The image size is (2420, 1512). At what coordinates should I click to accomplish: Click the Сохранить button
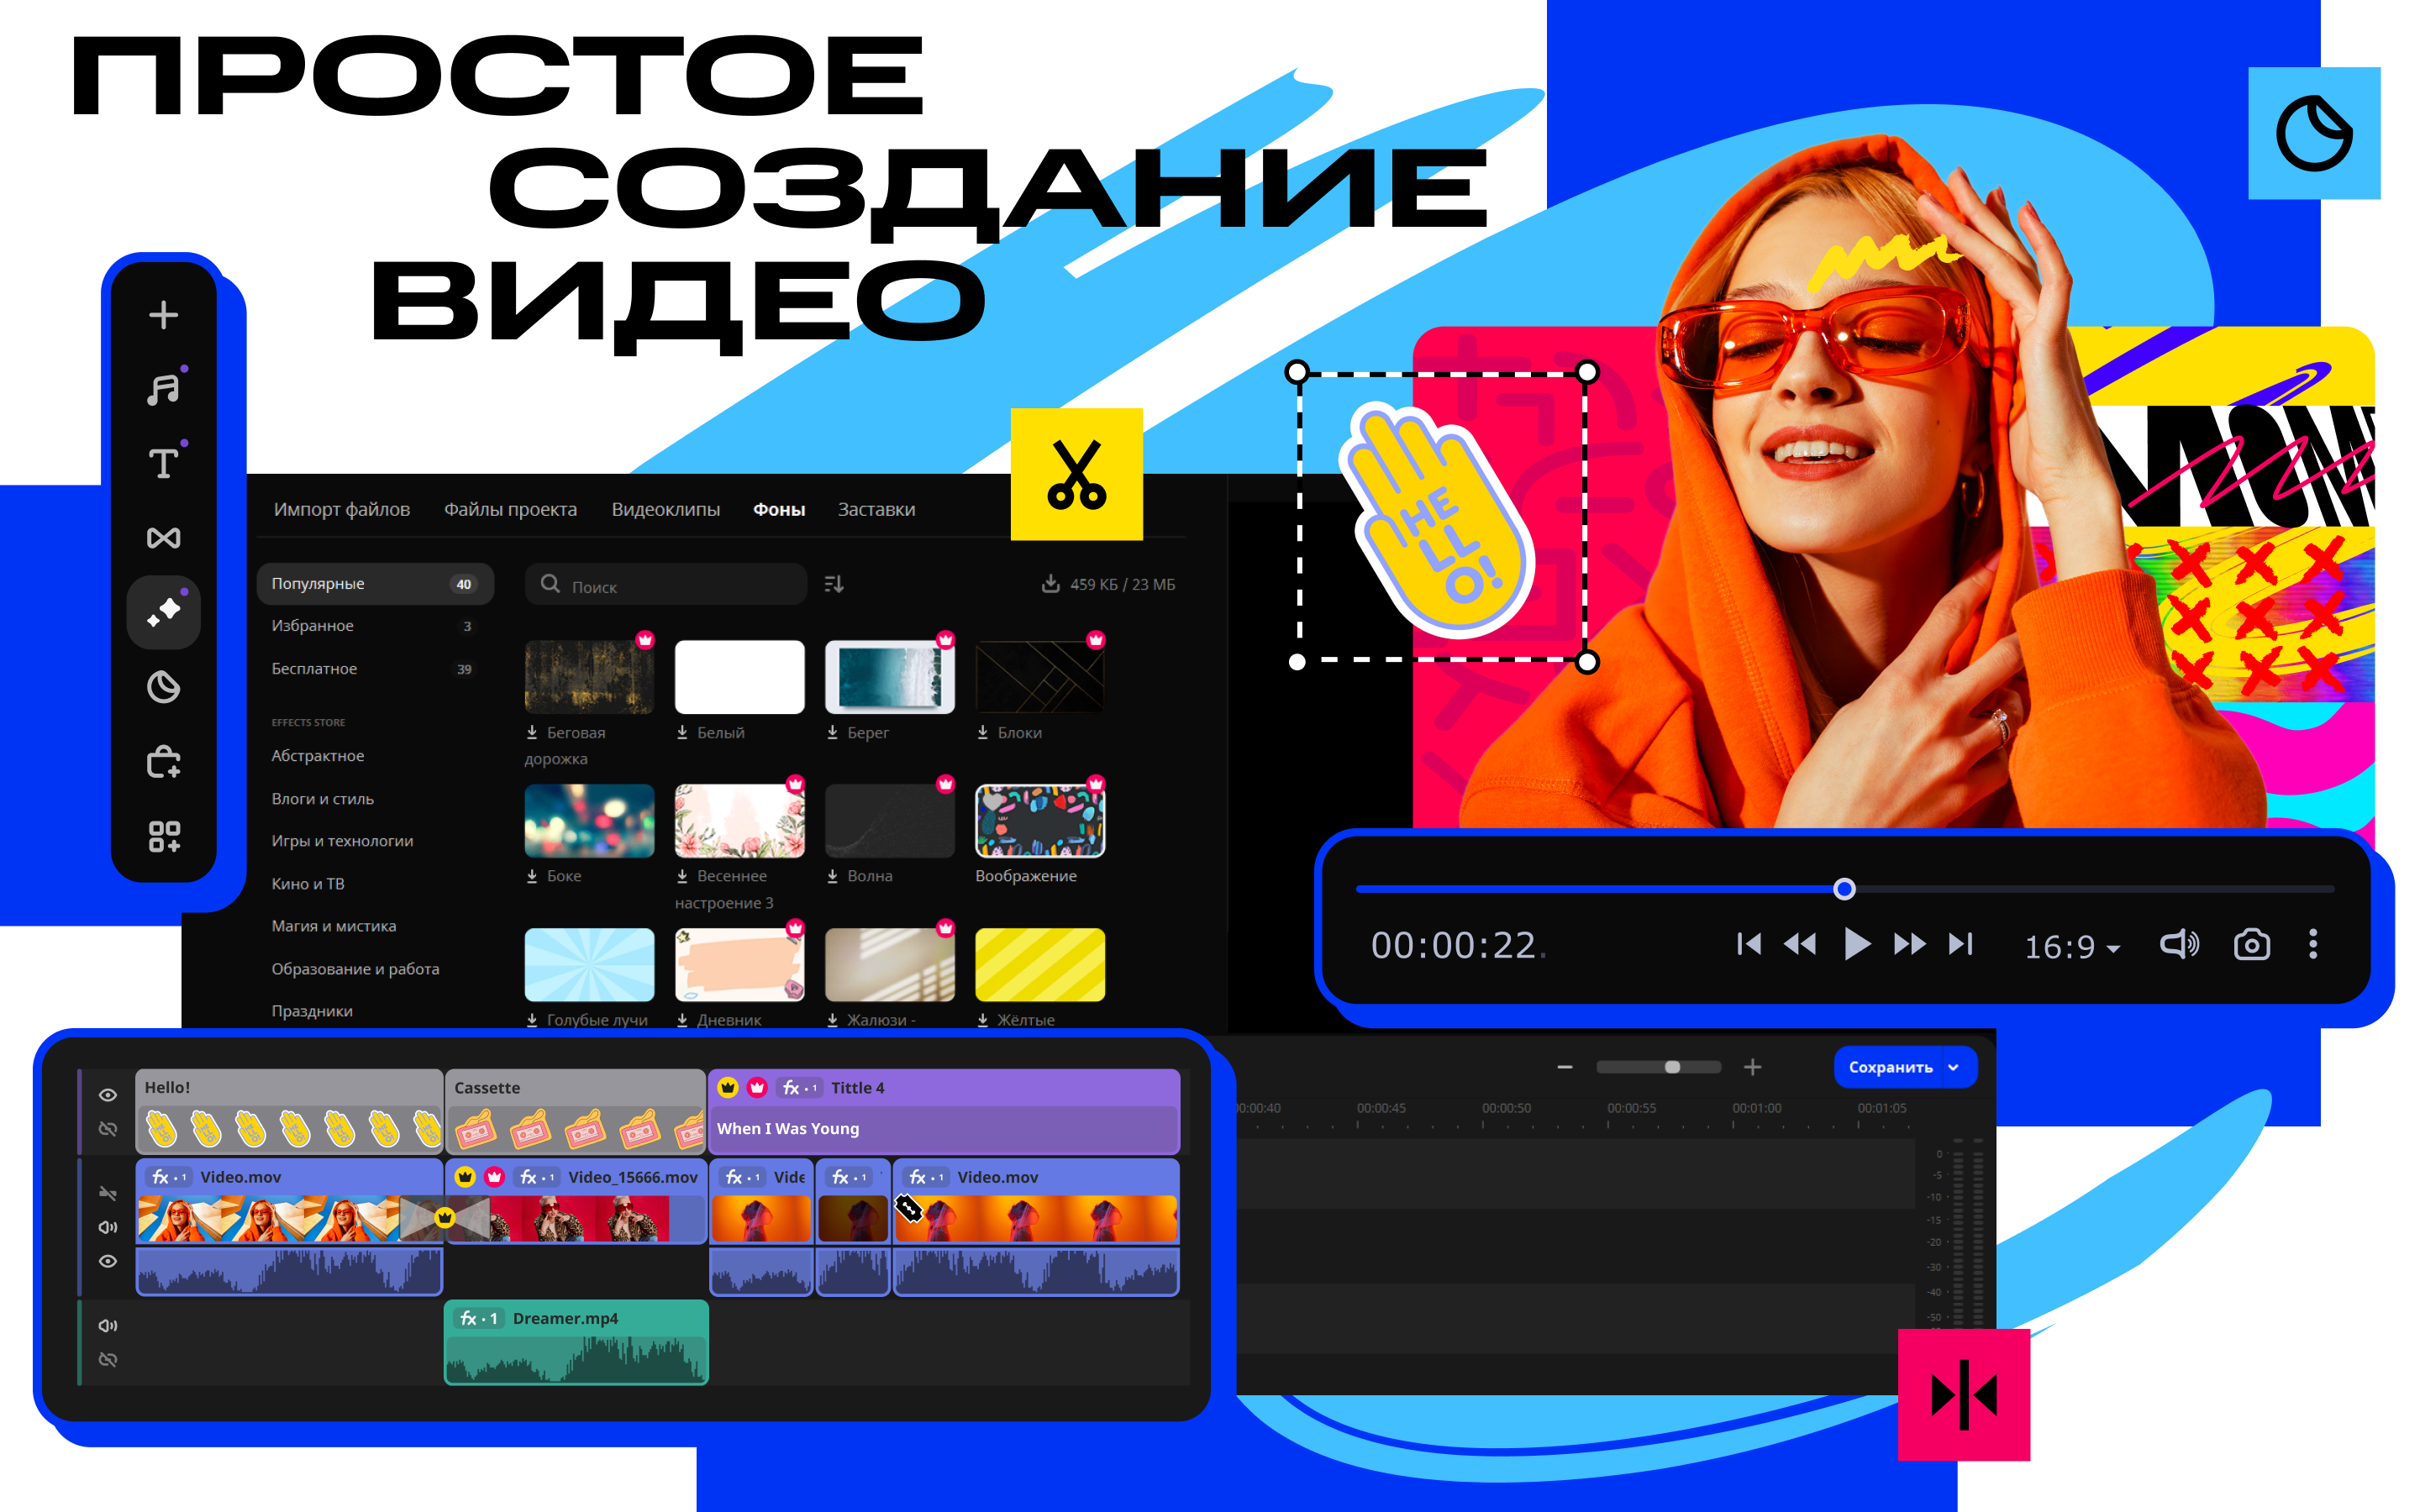click(x=1890, y=1067)
